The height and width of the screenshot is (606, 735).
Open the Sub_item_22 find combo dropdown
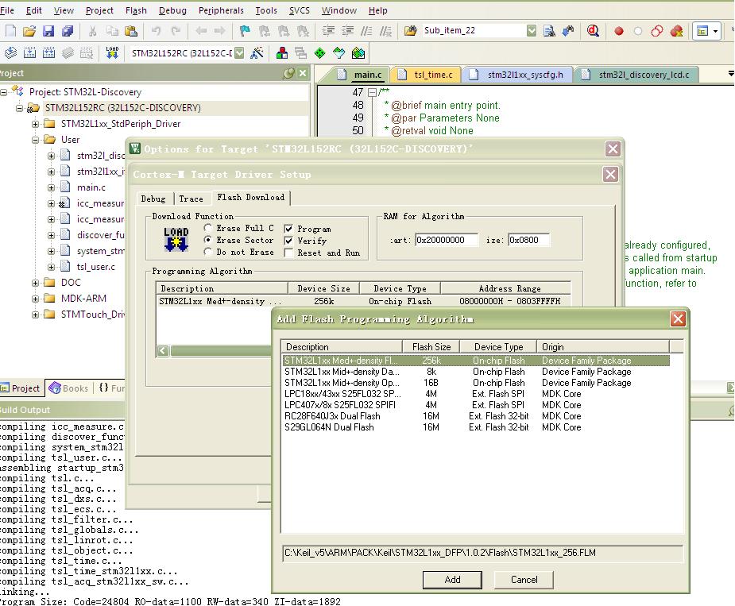point(532,31)
